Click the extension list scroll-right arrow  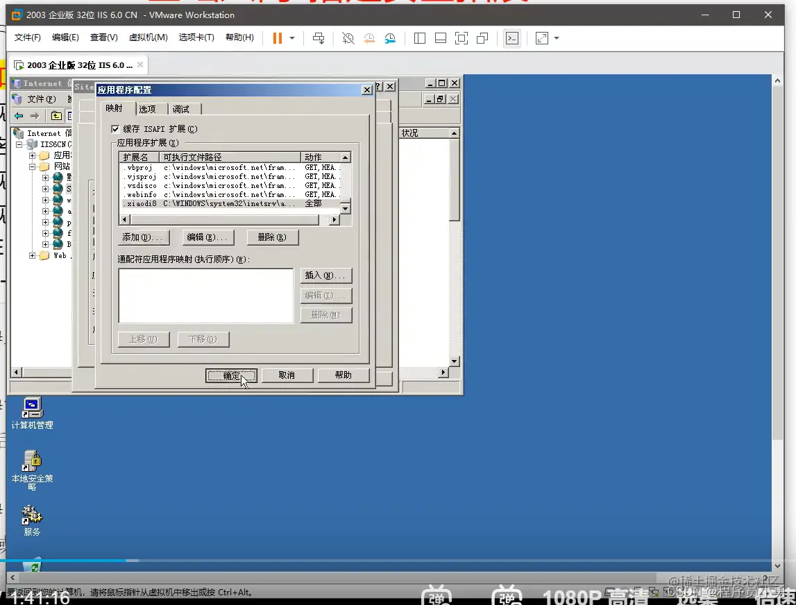(x=334, y=220)
